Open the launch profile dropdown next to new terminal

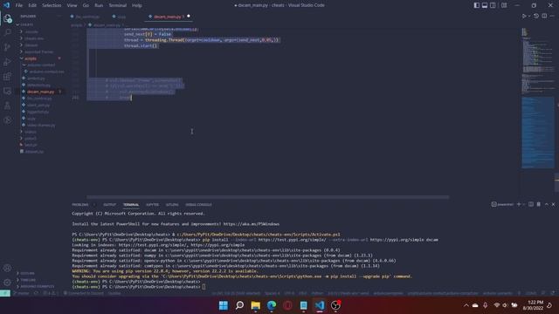(x=524, y=204)
